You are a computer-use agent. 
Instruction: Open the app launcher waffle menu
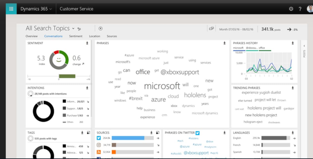pyautogui.click(x=11, y=9)
